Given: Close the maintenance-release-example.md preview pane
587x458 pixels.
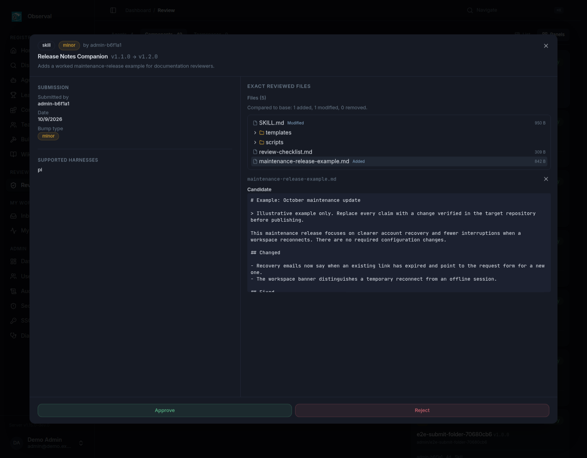Looking at the screenshot, I should click(546, 179).
